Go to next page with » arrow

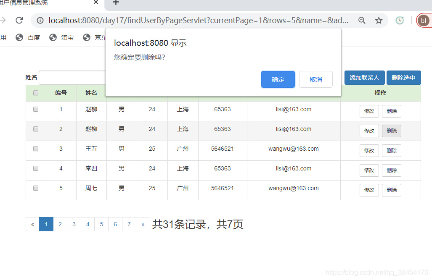143,224
